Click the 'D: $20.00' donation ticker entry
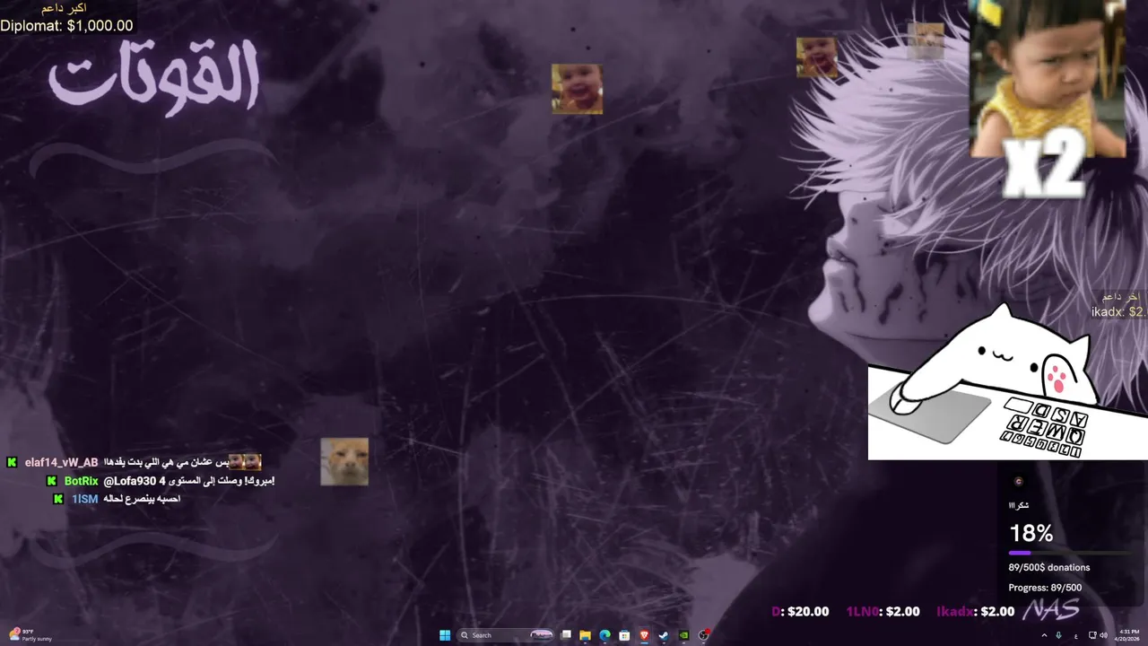Viewport: 1148px width, 646px height. pos(800,612)
